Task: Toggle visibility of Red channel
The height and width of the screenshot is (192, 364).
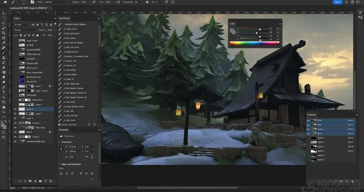Action: pyautogui.click(x=308, y=125)
